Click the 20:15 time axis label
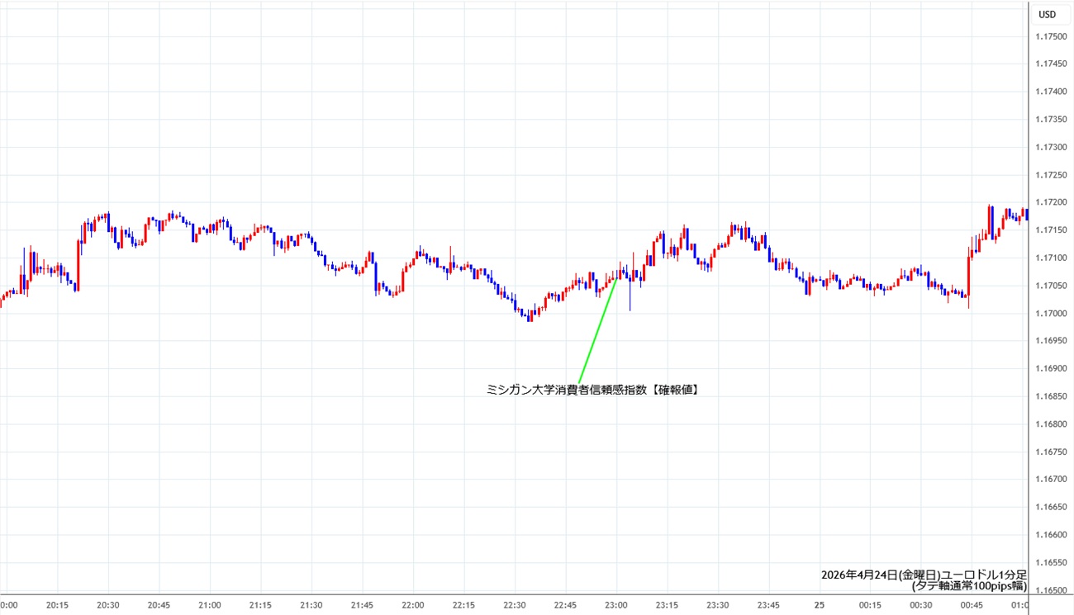This screenshot has width=1074, height=615. point(57,605)
